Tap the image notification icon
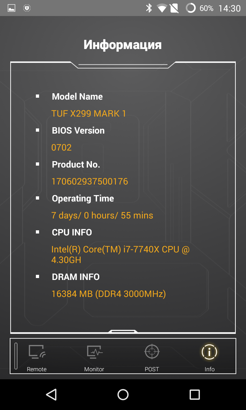This screenshot has width=246, height=410. (x=12, y=8)
